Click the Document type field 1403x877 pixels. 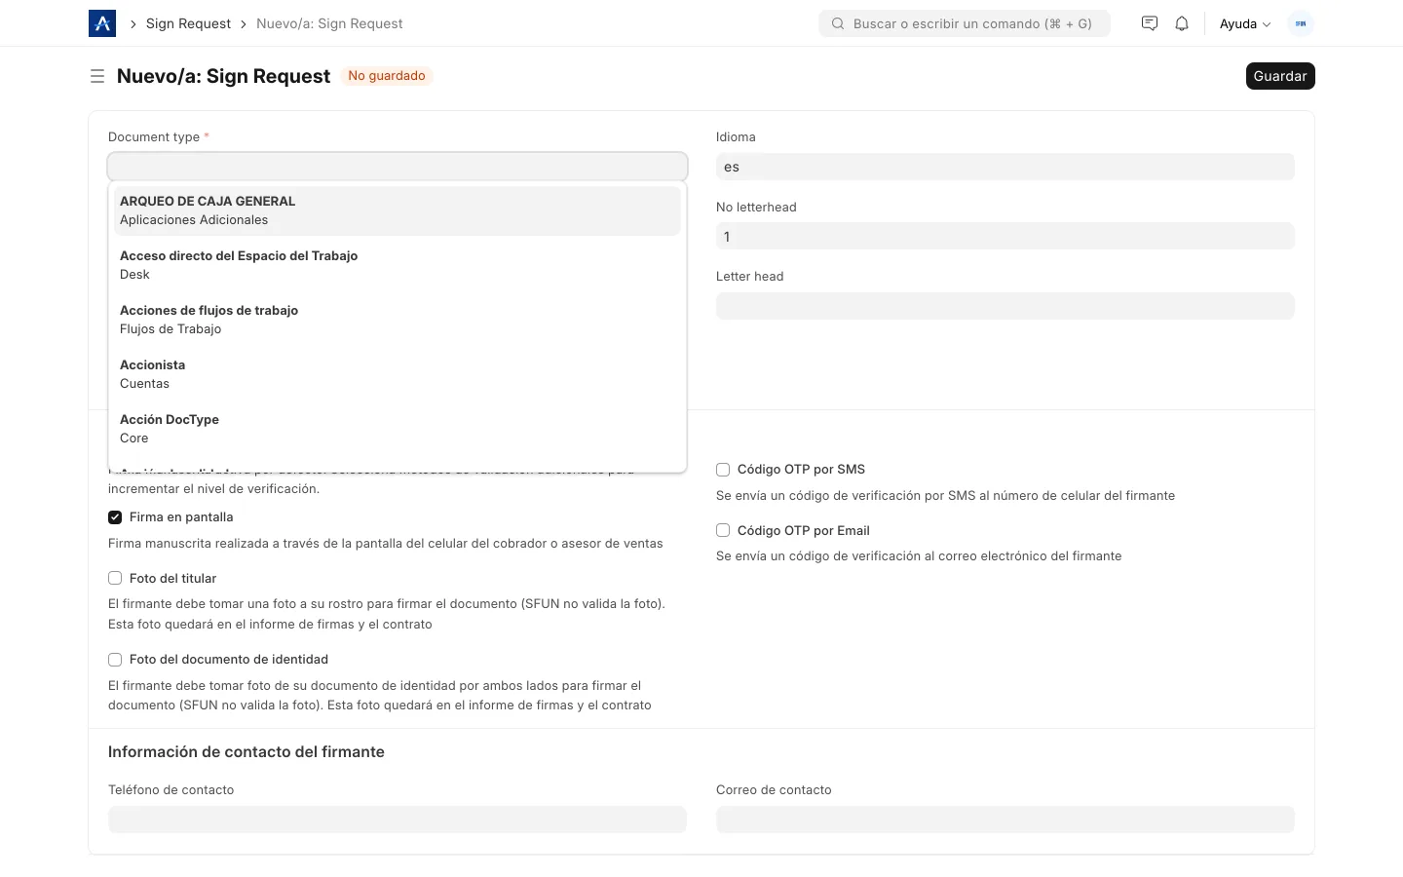point(398,167)
